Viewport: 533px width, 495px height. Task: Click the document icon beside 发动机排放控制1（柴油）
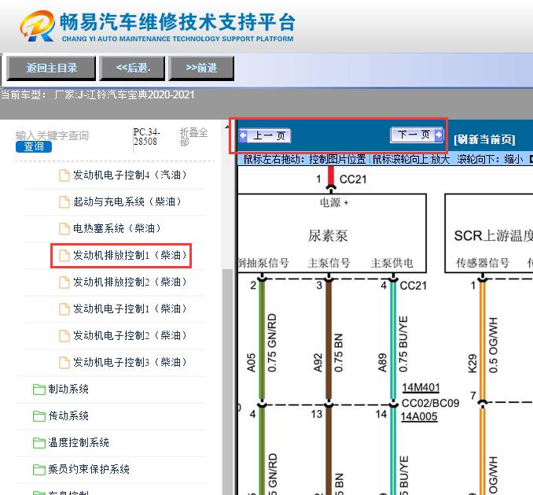click(x=64, y=256)
